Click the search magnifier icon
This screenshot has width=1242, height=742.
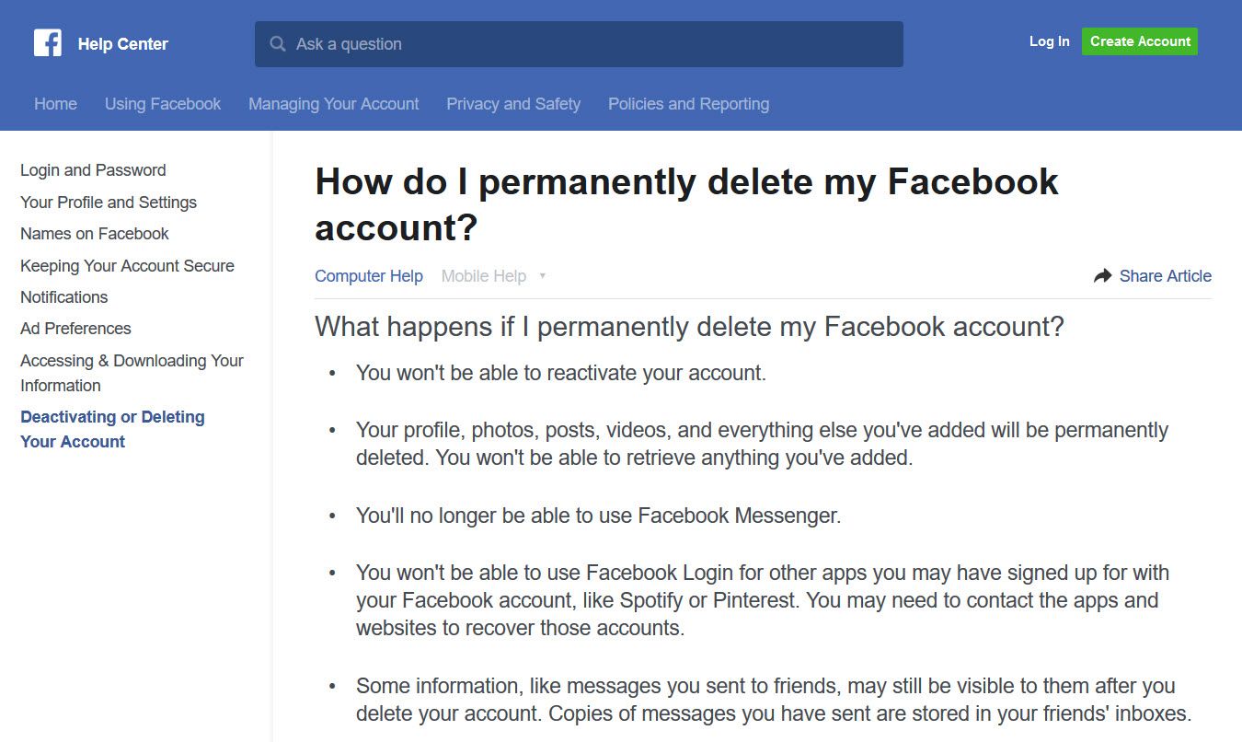(277, 43)
